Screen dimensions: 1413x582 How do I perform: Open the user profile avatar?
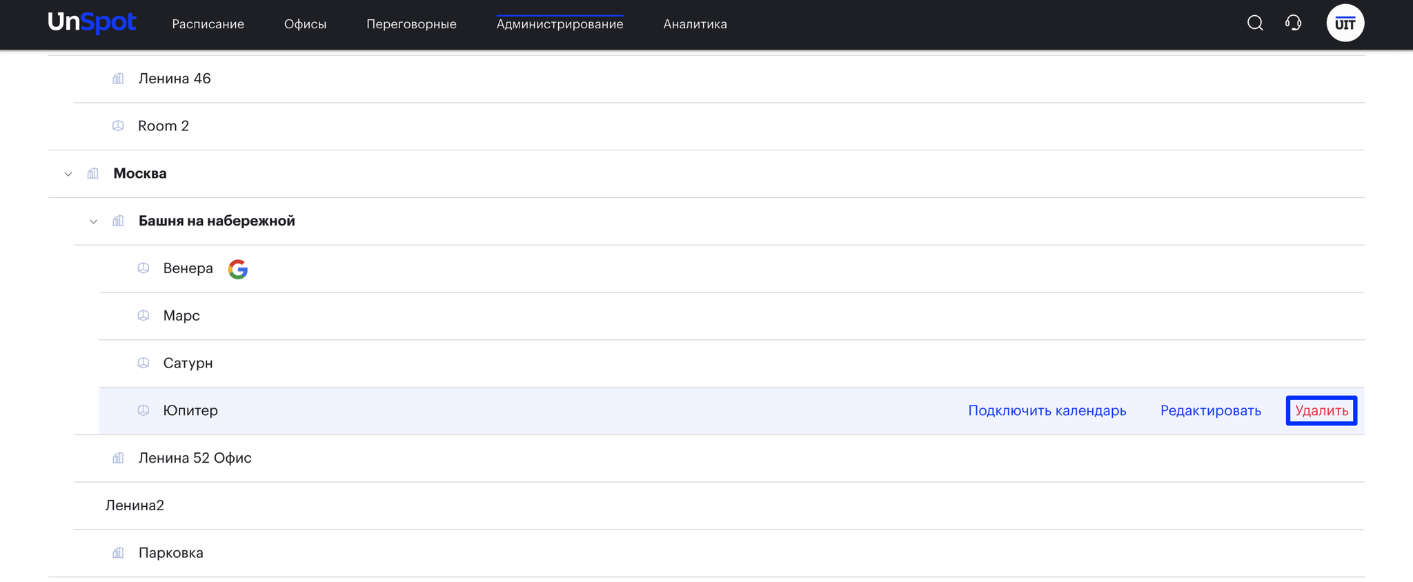tap(1345, 23)
